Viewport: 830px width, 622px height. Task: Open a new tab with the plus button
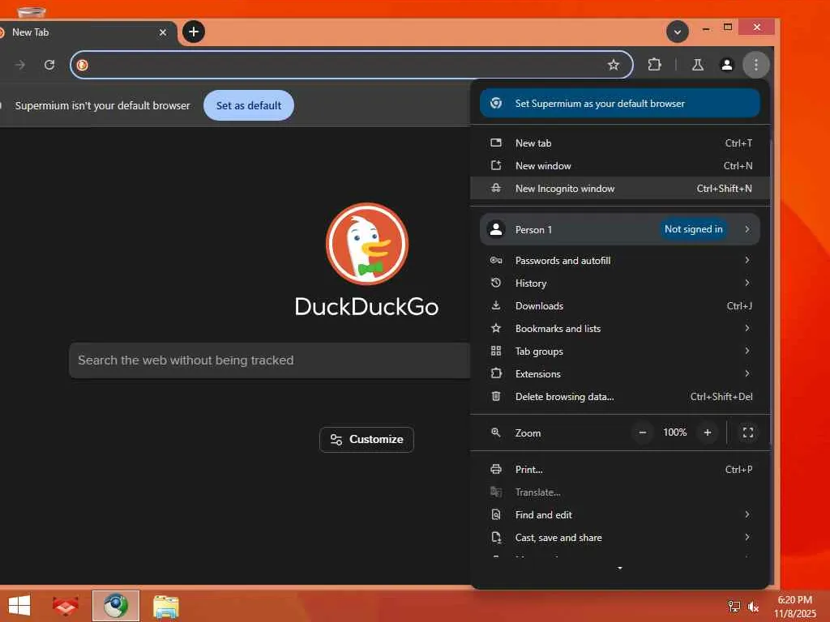pos(194,32)
